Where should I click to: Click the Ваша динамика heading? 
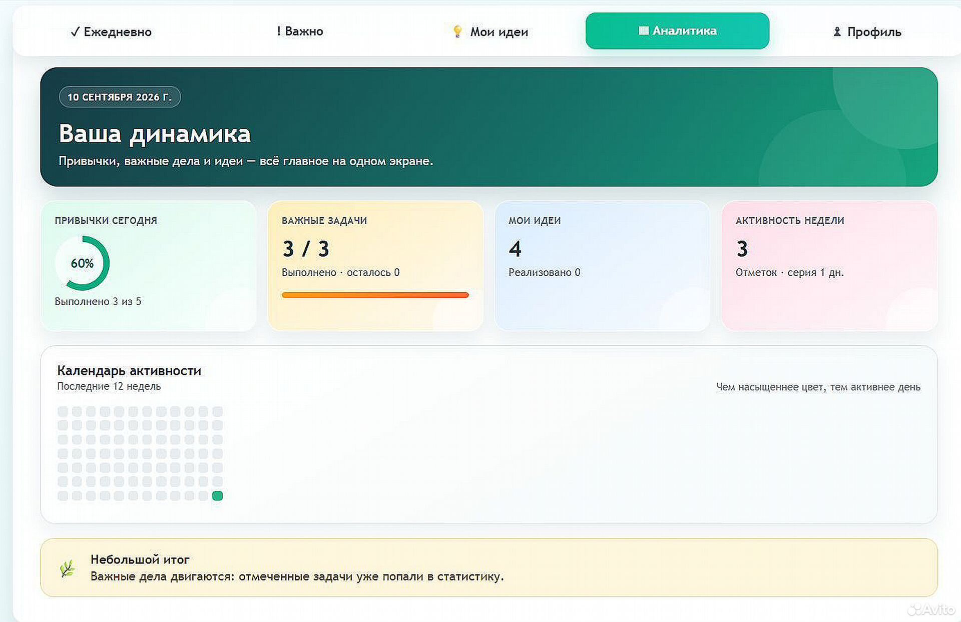(x=155, y=134)
